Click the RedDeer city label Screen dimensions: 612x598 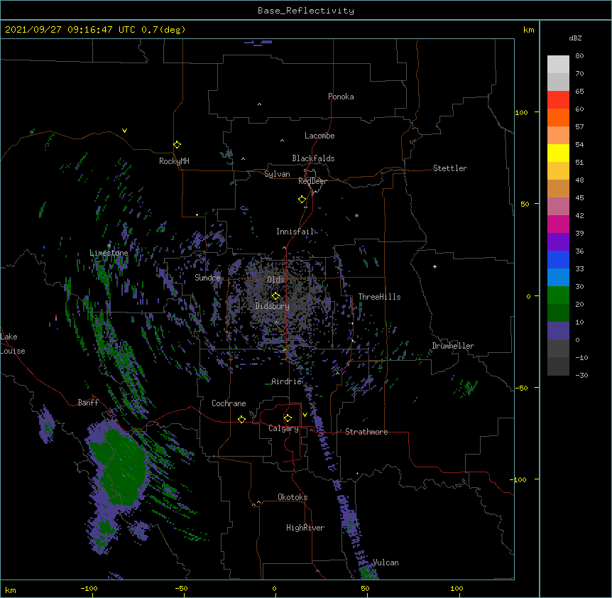click(312, 181)
